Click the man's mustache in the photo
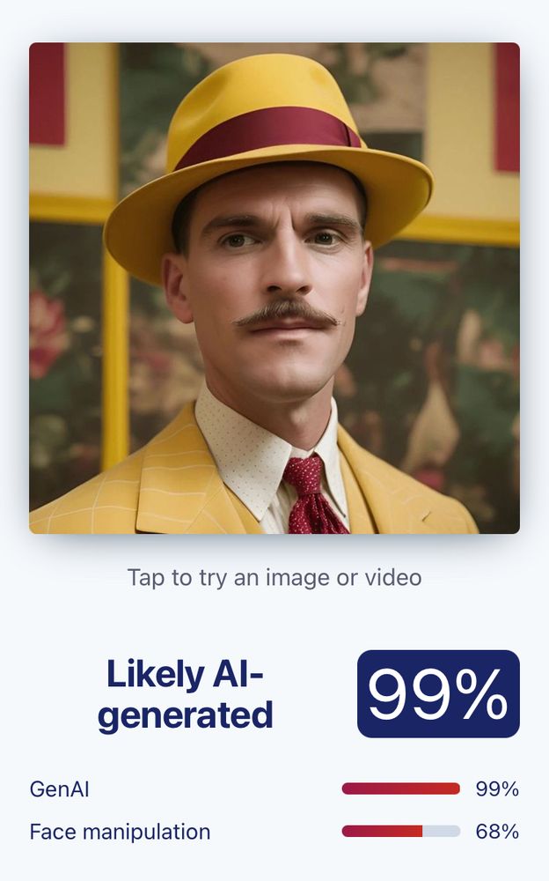The image size is (549, 881). click(287, 315)
